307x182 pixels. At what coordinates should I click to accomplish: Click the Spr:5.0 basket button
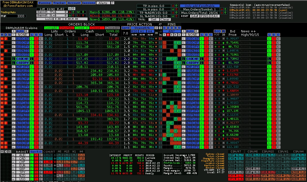pos(36,152)
